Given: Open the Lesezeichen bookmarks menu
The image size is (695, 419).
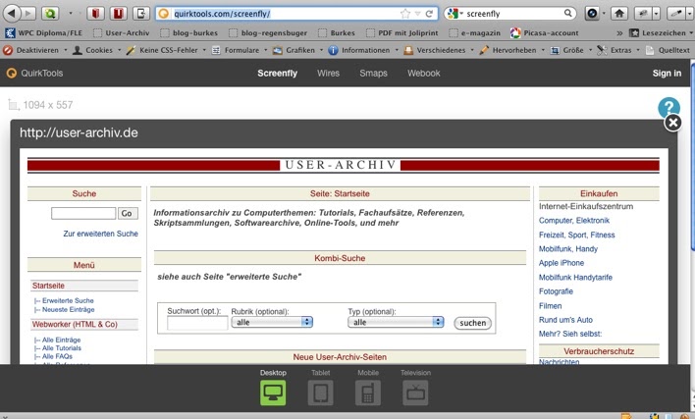Looking at the screenshot, I should coord(661,32).
